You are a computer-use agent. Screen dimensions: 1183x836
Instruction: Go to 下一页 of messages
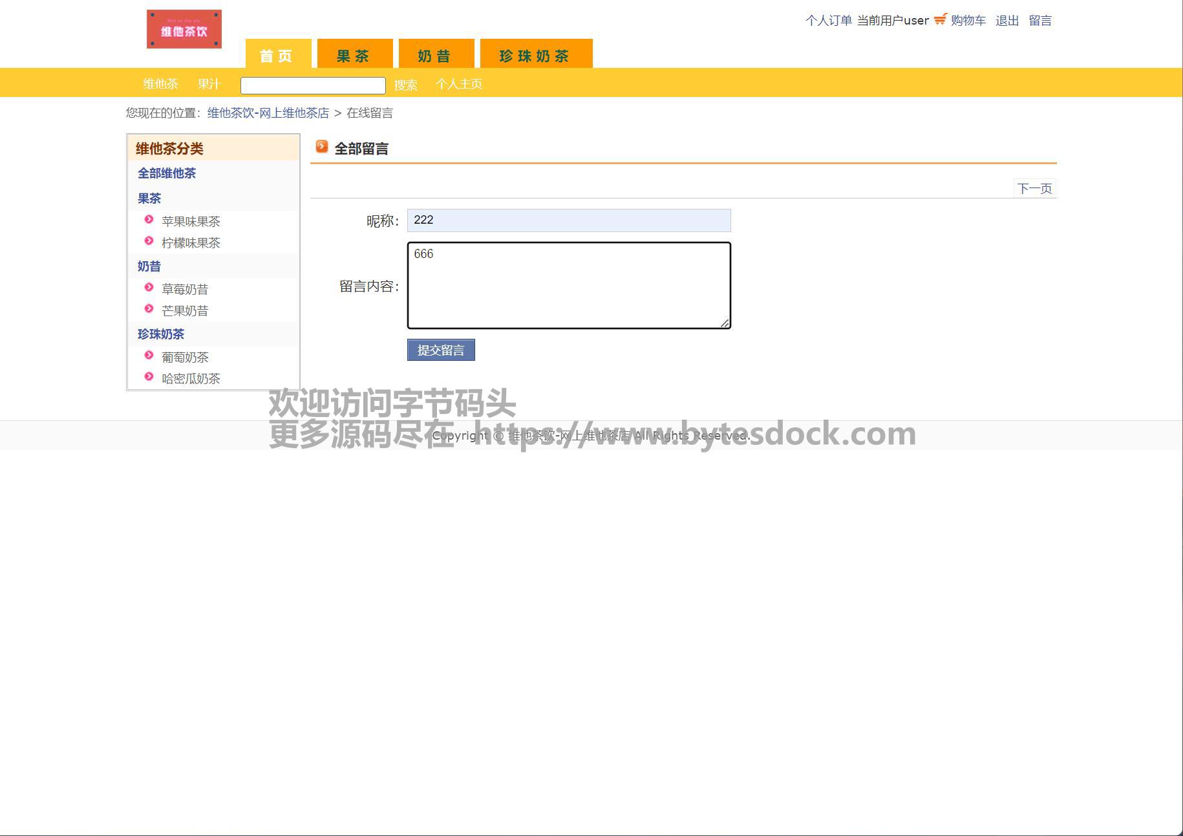tap(1034, 188)
